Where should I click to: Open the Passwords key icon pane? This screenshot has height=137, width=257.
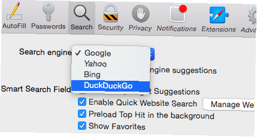[x=48, y=16]
